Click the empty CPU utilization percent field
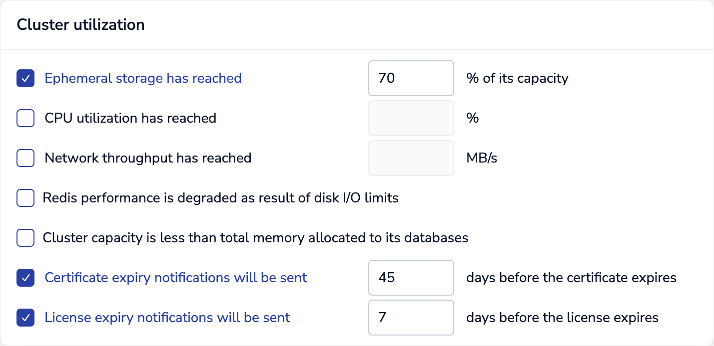 (411, 118)
